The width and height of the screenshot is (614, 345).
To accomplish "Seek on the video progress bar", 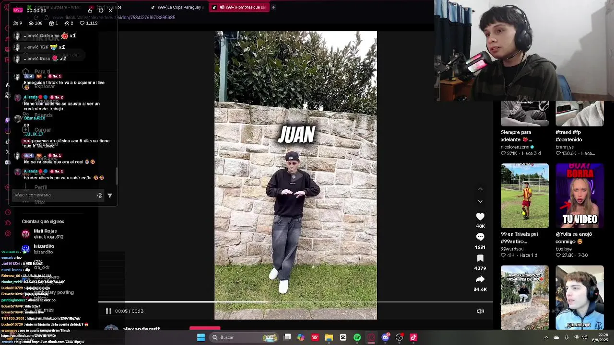I will click(x=295, y=302).
